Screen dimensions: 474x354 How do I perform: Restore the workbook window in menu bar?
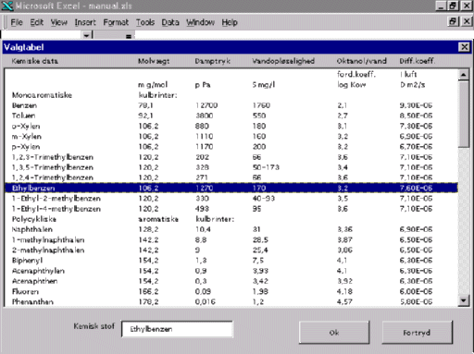[453, 21]
